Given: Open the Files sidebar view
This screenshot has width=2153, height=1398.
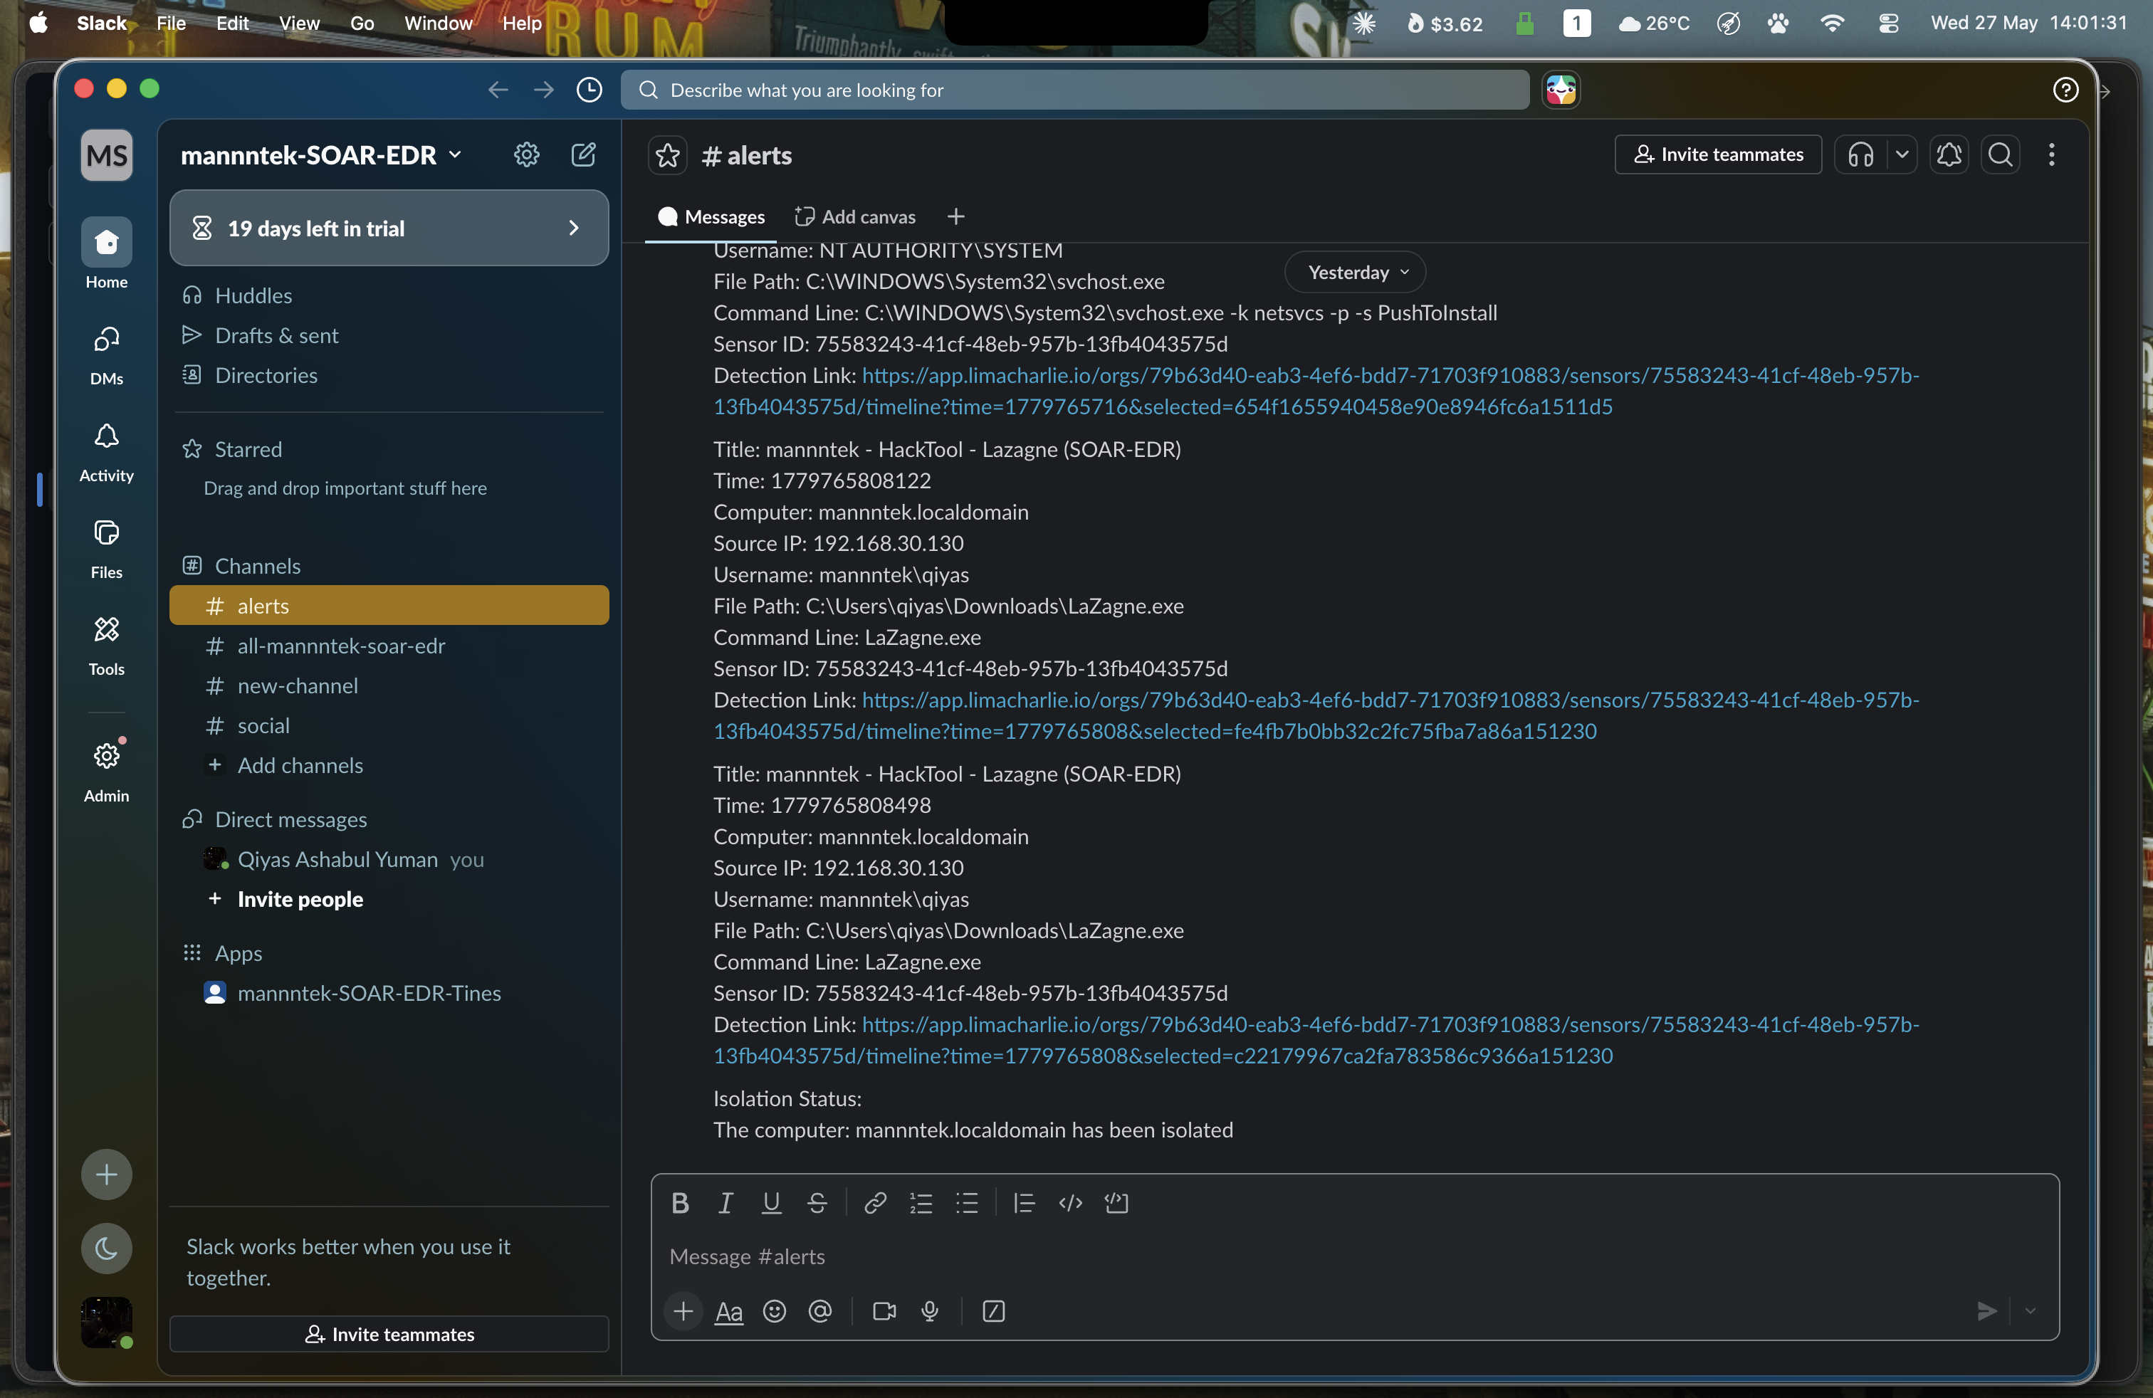Looking at the screenshot, I should click(x=107, y=549).
